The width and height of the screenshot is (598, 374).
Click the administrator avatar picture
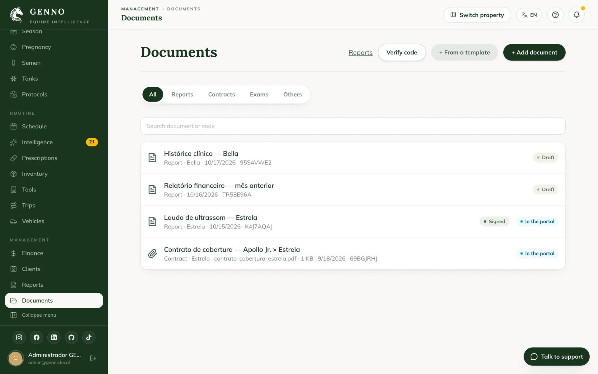(16, 358)
